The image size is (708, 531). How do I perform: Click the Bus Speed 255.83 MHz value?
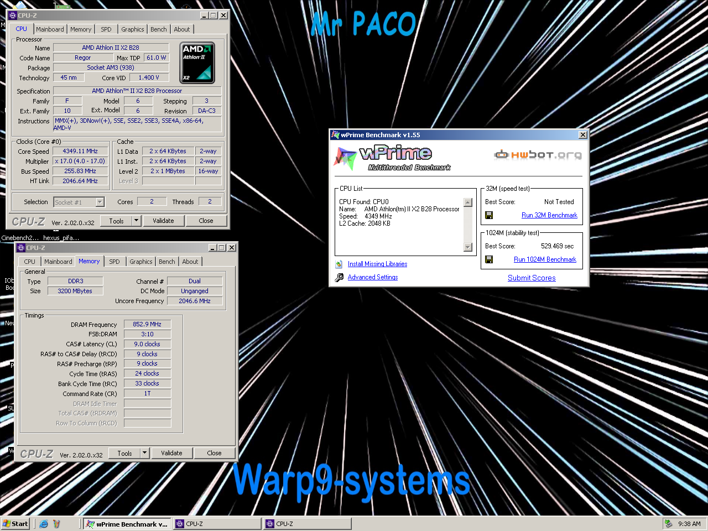[x=80, y=171]
